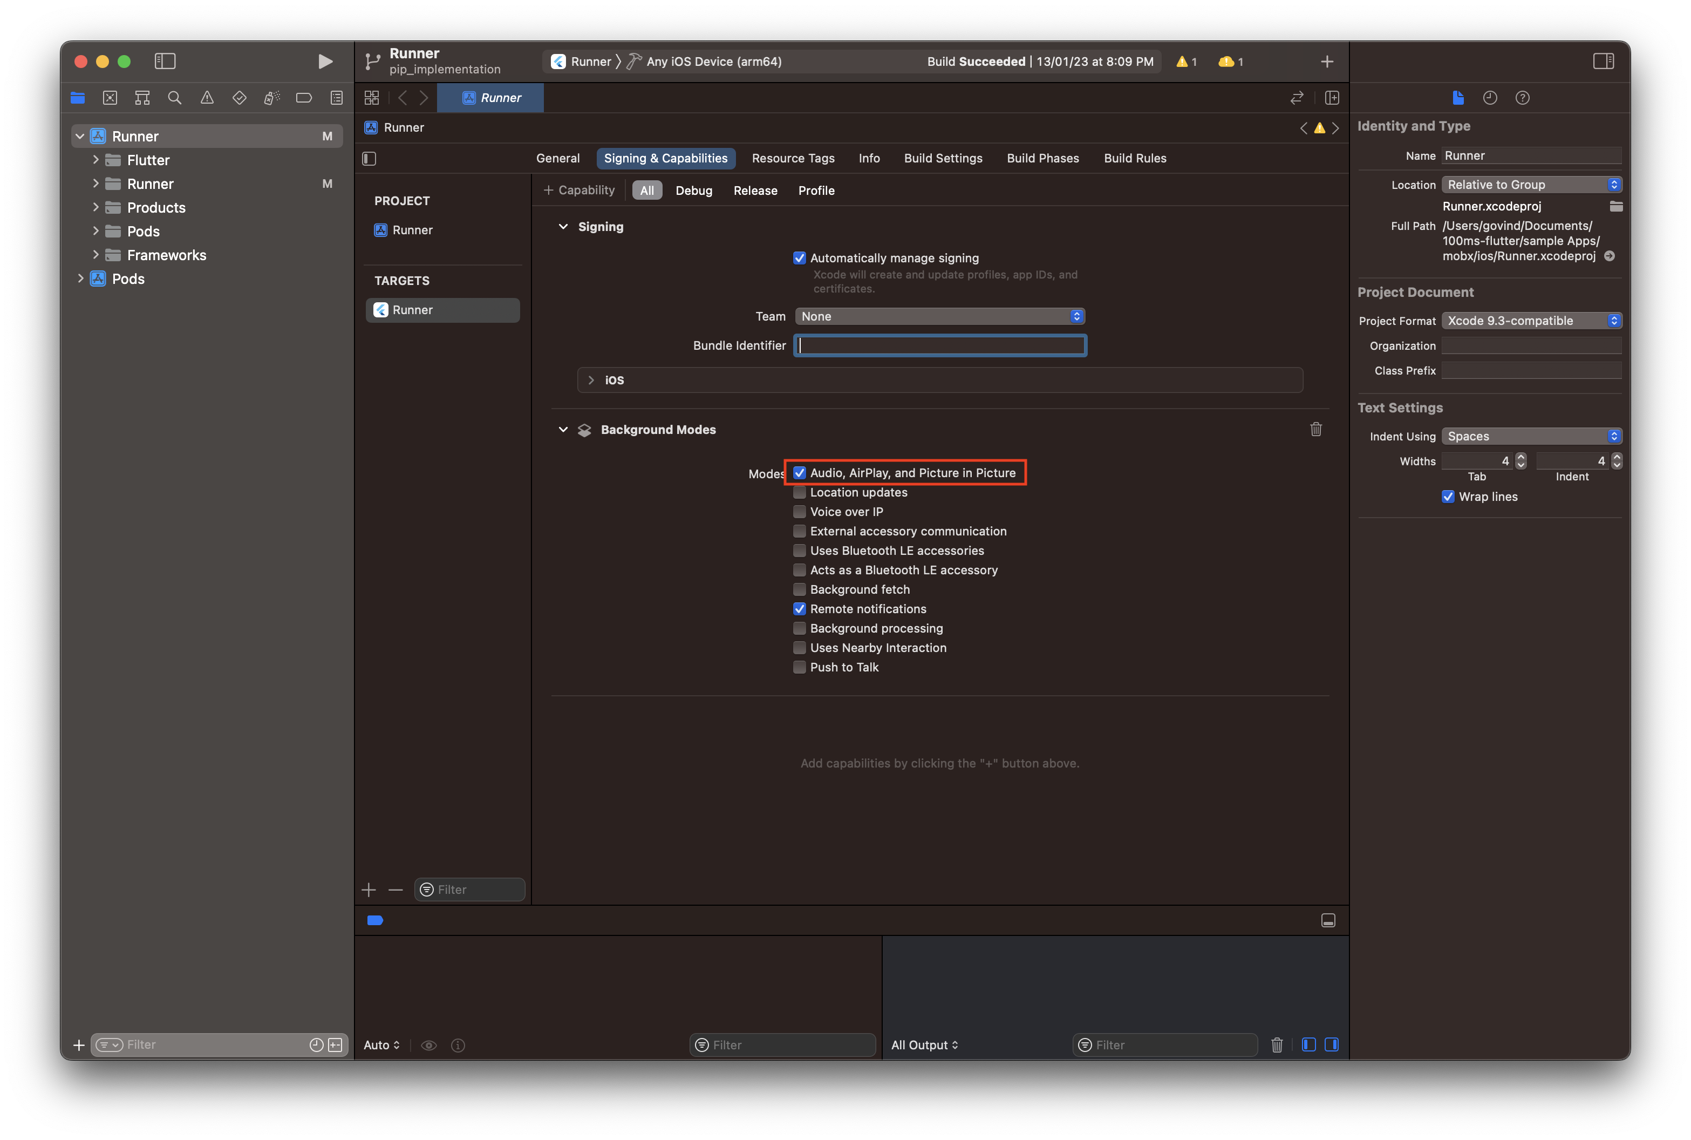This screenshot has width=1691, height=1140.
Task: Switch to the Build Settings tab
Action: [x=943, y=158]
